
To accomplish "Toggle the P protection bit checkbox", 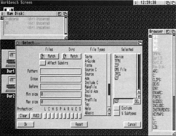I will pyautogui.click(x=60, y=116).
